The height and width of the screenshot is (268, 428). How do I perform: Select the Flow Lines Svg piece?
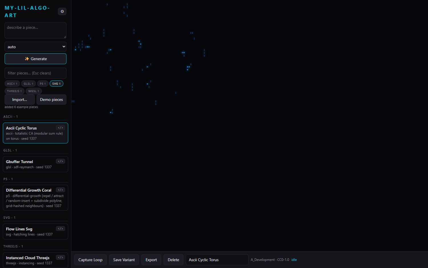35,232
